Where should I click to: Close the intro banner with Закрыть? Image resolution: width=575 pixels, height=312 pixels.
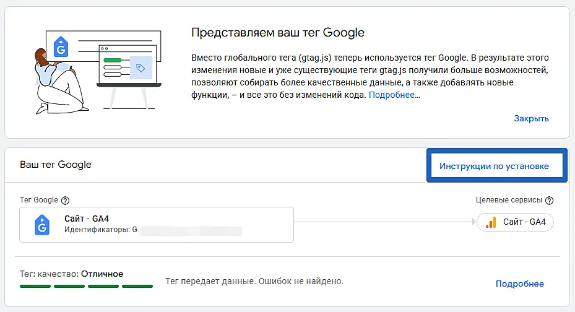(x=531, y=118)
